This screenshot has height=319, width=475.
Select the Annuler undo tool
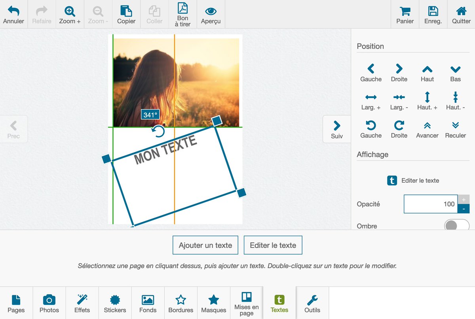click(x=13, y=14)
